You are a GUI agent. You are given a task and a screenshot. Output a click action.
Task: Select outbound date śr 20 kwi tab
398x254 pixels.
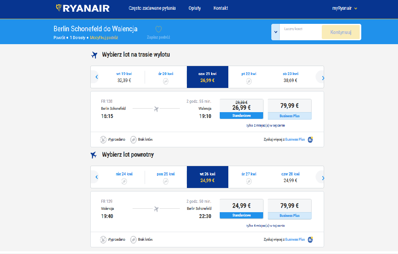(x=166, y=77)
